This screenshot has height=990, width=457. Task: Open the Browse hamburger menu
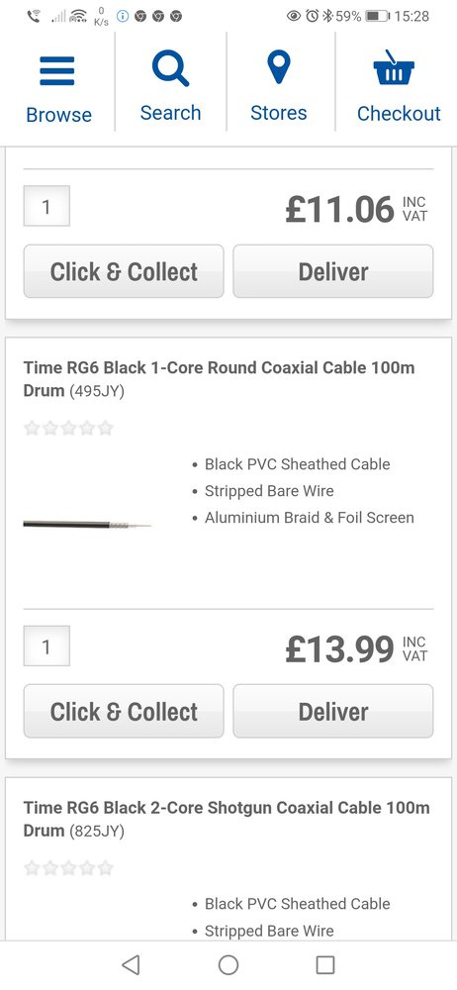pyautogui.click(x=57, y=70)
